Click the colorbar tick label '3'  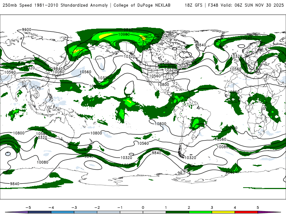pos(212,208)
